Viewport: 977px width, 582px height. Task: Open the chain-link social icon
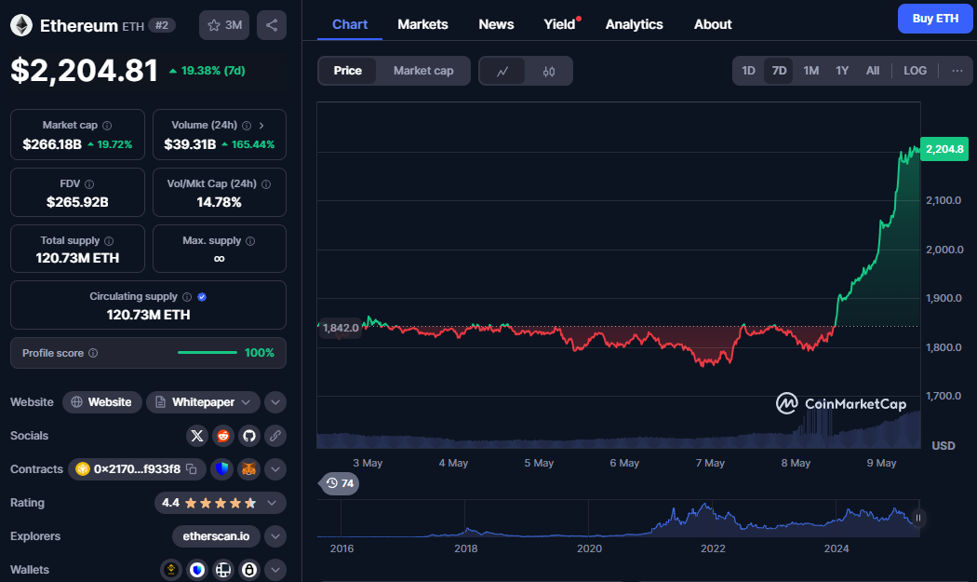(275, 436)
